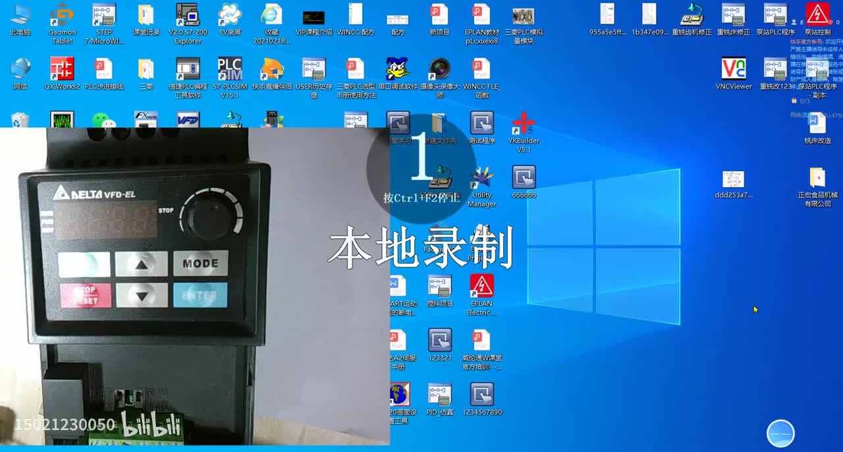Launch Gaomon Tablet shortcut
This screenshot has height=452, width=843.
63,24
